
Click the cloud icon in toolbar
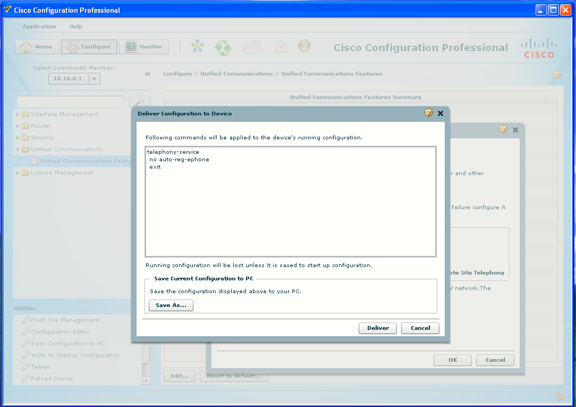click(x=253, y=47)
